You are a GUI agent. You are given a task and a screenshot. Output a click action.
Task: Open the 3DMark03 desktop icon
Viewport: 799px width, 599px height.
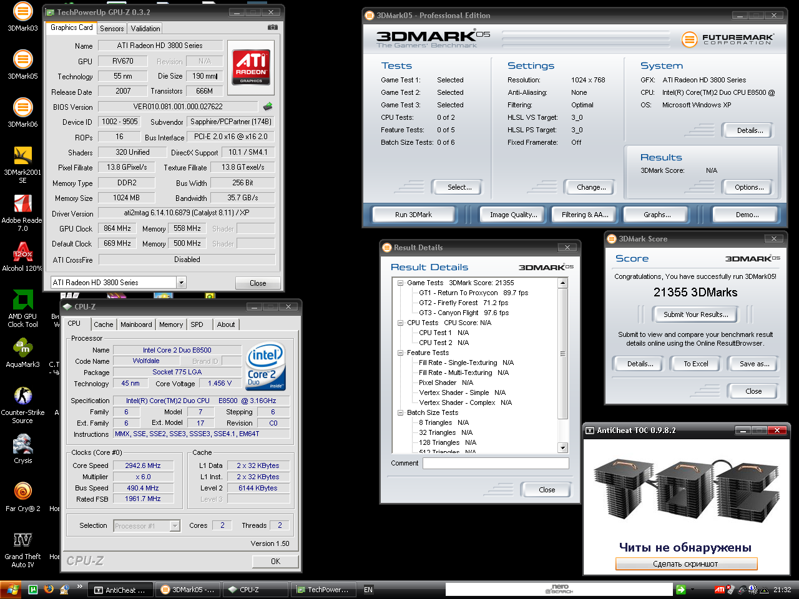pyautogui.click(x=22, y=17)
